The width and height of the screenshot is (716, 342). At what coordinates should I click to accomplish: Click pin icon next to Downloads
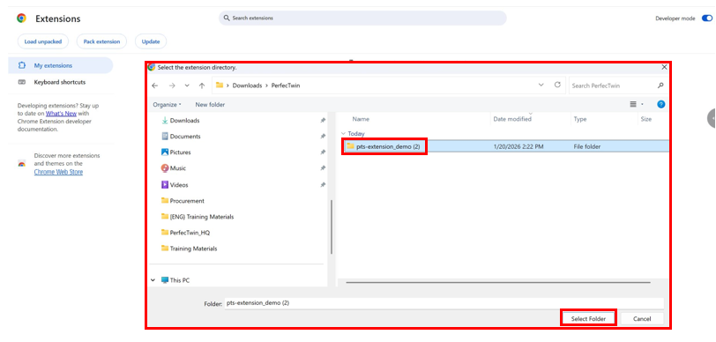click(323, 121)
